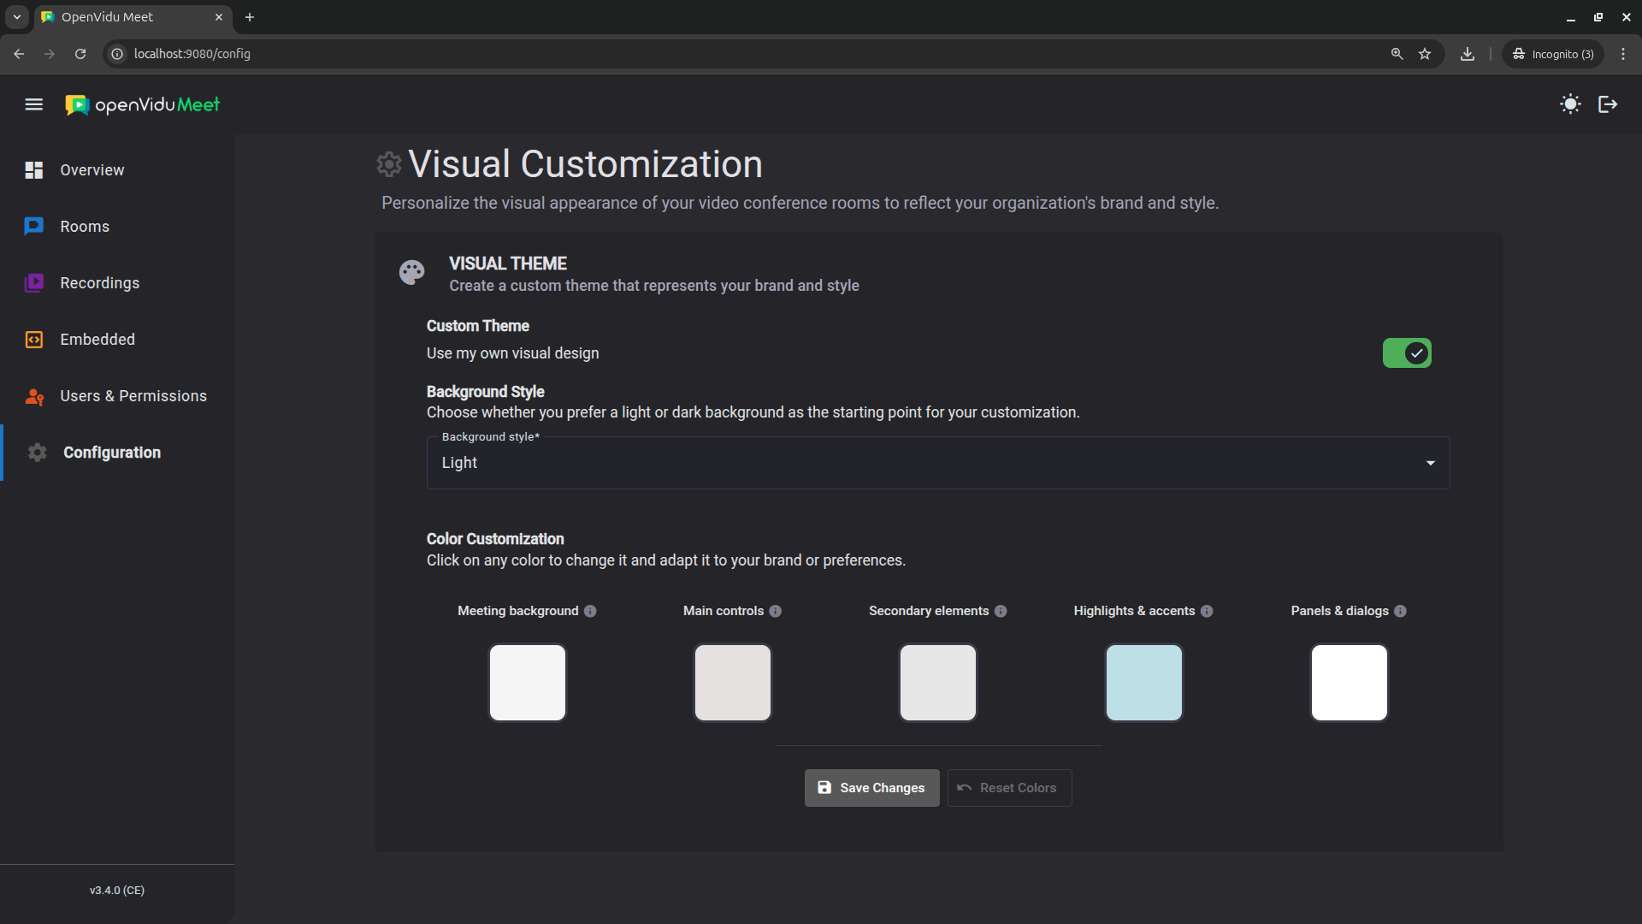
Task: Save Changes to the visual theme
Action: [x=871, y=788]
